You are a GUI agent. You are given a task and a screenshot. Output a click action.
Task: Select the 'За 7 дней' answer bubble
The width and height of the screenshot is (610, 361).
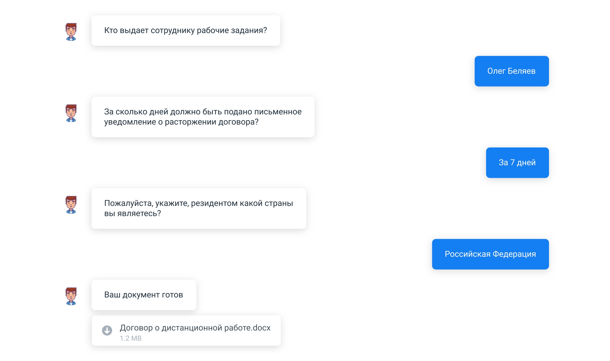click(517, 163)
